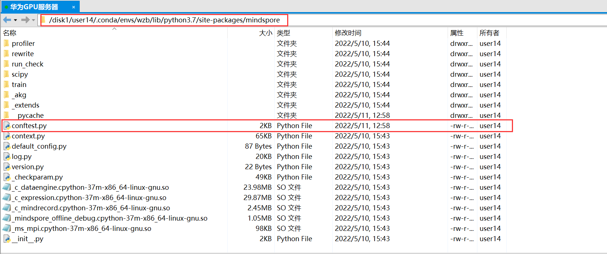Click the context.py file icon

7,136
